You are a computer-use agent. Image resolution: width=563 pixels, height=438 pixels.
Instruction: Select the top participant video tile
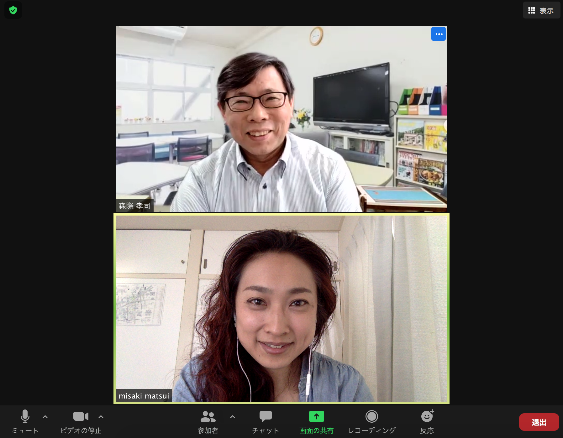(x=281, y=118)
